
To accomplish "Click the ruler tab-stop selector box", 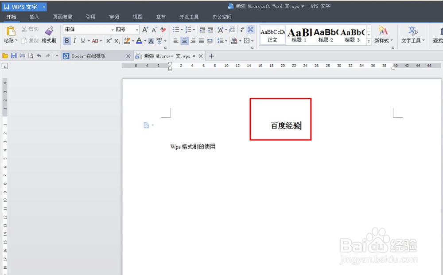I will point(5,66).
